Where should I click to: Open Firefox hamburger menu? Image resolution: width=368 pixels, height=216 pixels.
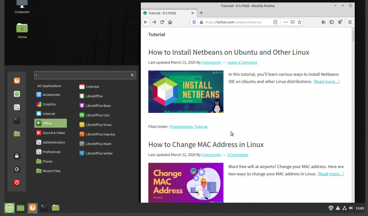coord(350,22)
